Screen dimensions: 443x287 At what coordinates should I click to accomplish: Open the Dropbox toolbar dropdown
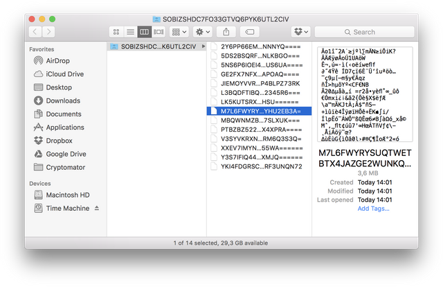click(x=301, y=32)
